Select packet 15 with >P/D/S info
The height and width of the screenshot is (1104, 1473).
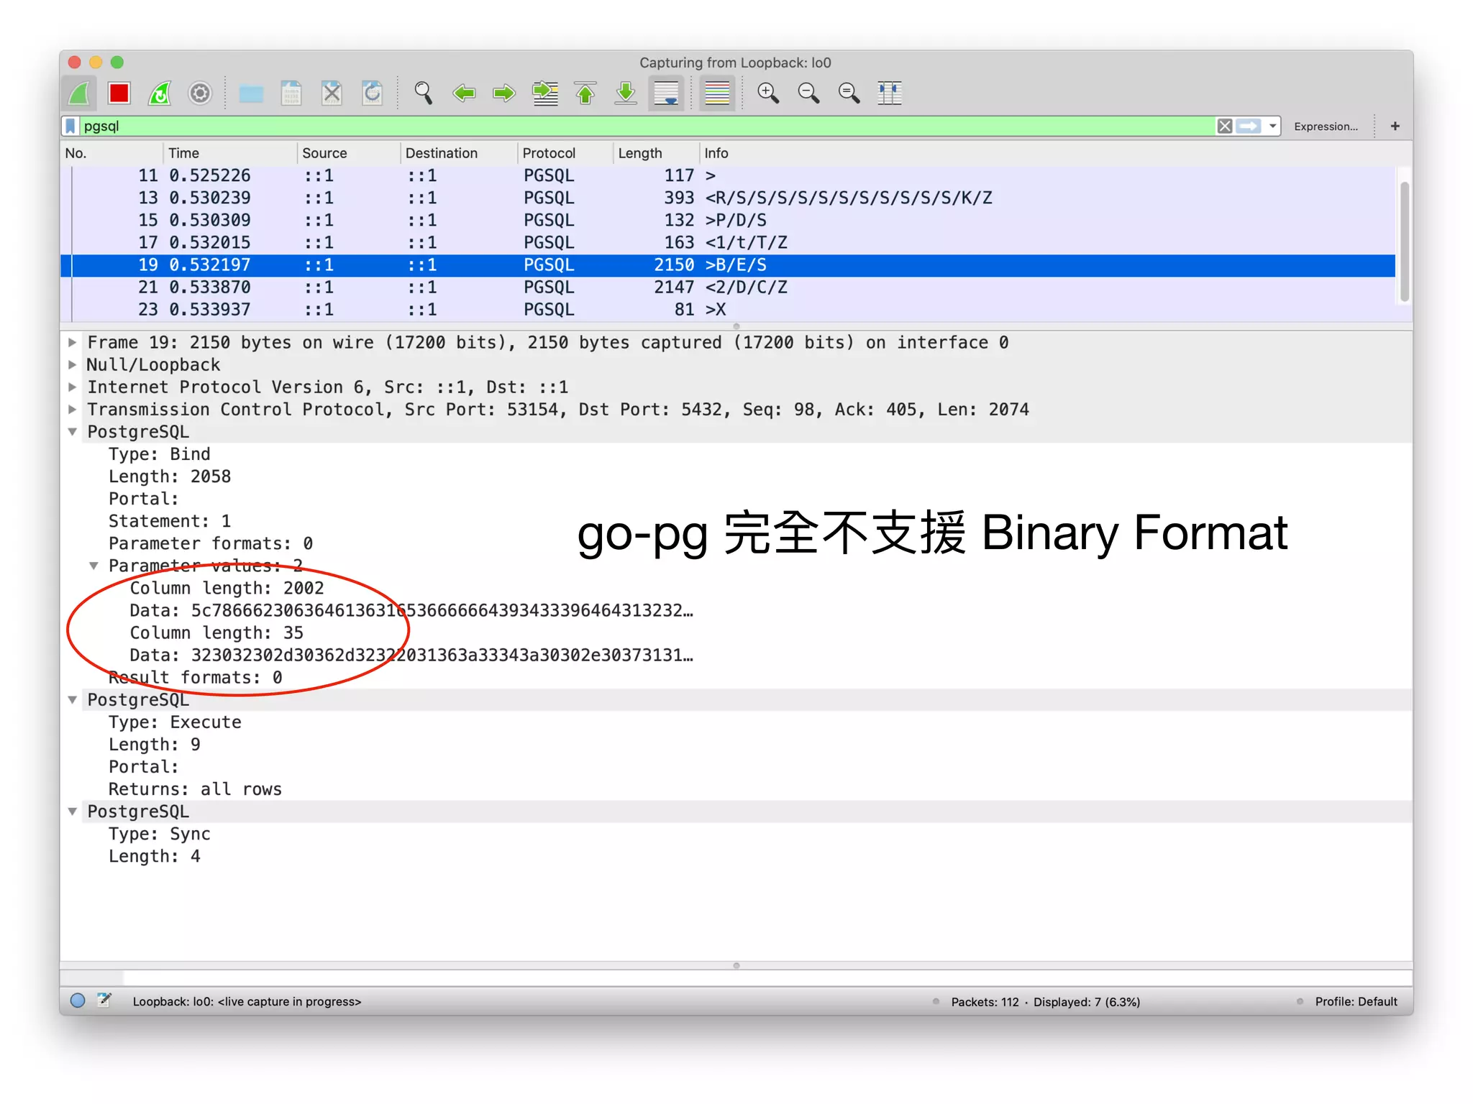click(x=728, y=221)
